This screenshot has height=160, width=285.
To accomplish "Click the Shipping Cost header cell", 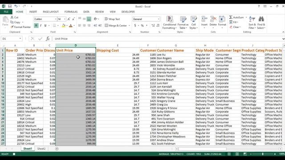I will (x=118, y=50).
